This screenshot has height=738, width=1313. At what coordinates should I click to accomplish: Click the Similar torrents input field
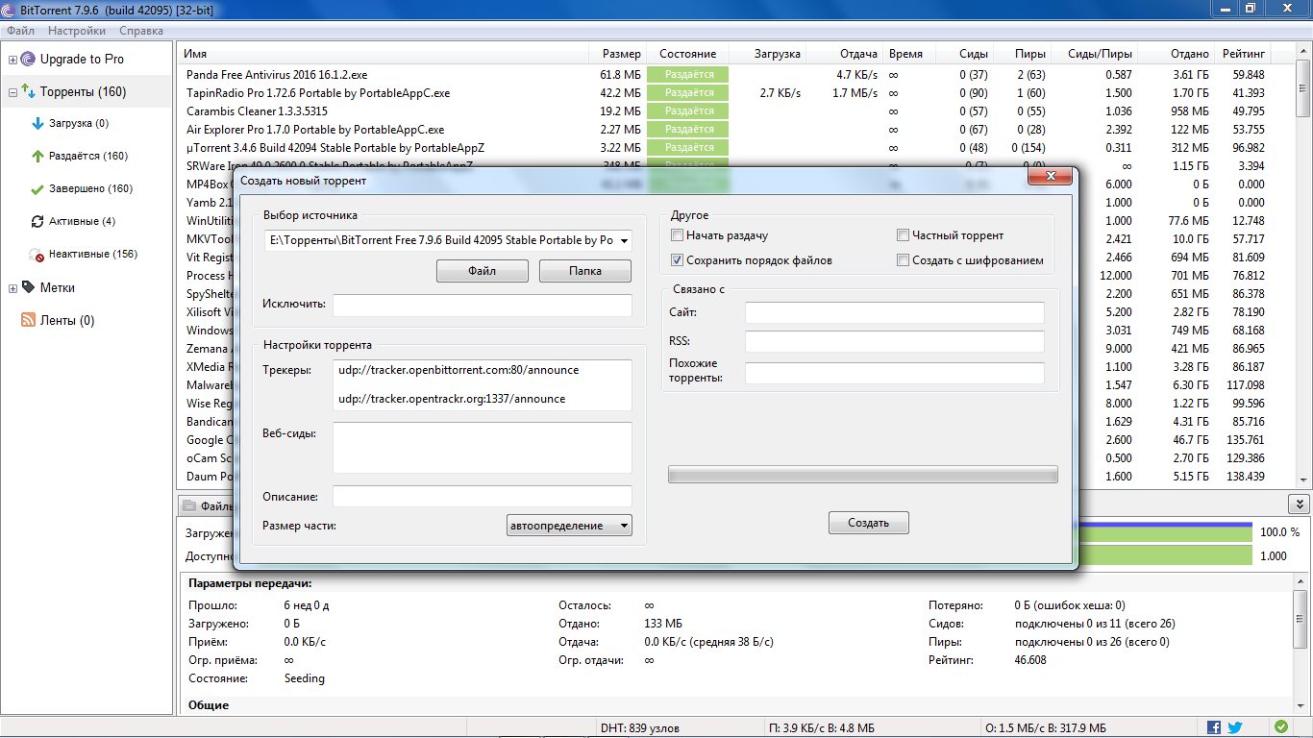895,373
